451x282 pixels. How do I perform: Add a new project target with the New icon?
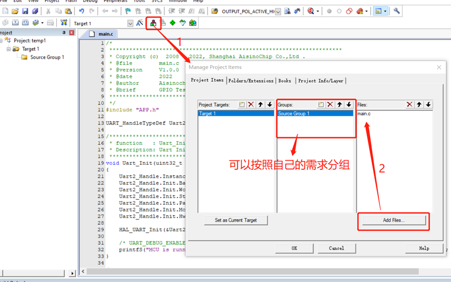pyautogui.click(x=242, y=105)
